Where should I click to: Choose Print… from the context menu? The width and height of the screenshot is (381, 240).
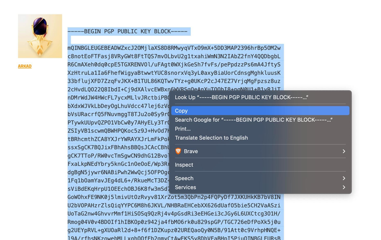[183, 129]
